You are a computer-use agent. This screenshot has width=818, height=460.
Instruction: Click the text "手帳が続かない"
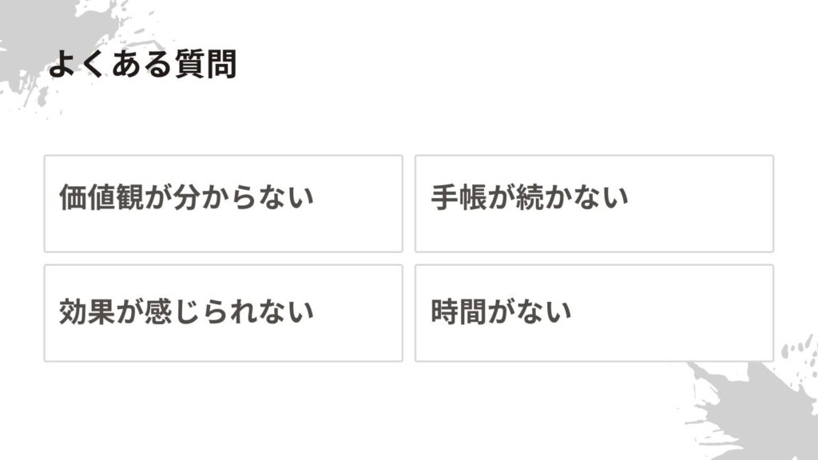click(x=530, y=196)
